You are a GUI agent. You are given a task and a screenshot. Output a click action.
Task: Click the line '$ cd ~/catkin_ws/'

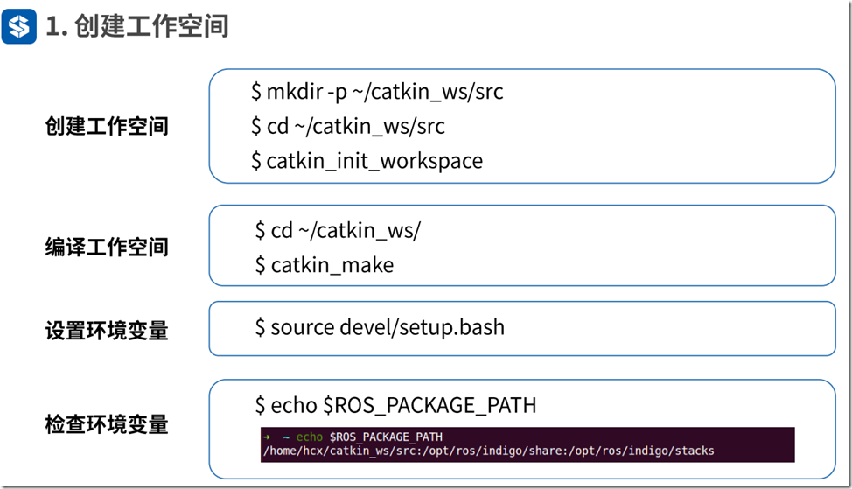(x=338, y=231)
